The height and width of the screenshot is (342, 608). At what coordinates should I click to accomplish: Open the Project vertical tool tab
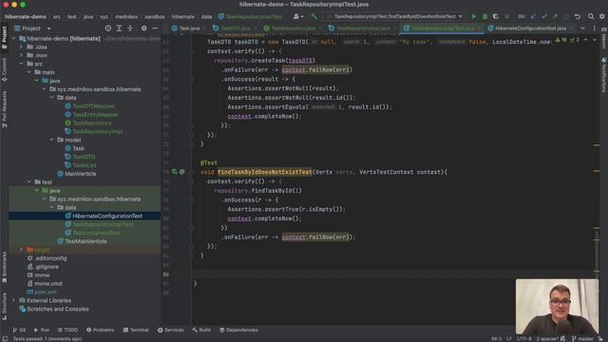[4, 37]
